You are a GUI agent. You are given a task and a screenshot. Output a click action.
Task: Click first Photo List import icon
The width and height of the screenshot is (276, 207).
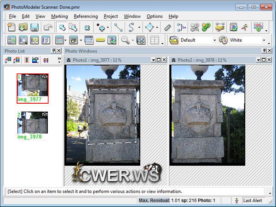(8, 60)
